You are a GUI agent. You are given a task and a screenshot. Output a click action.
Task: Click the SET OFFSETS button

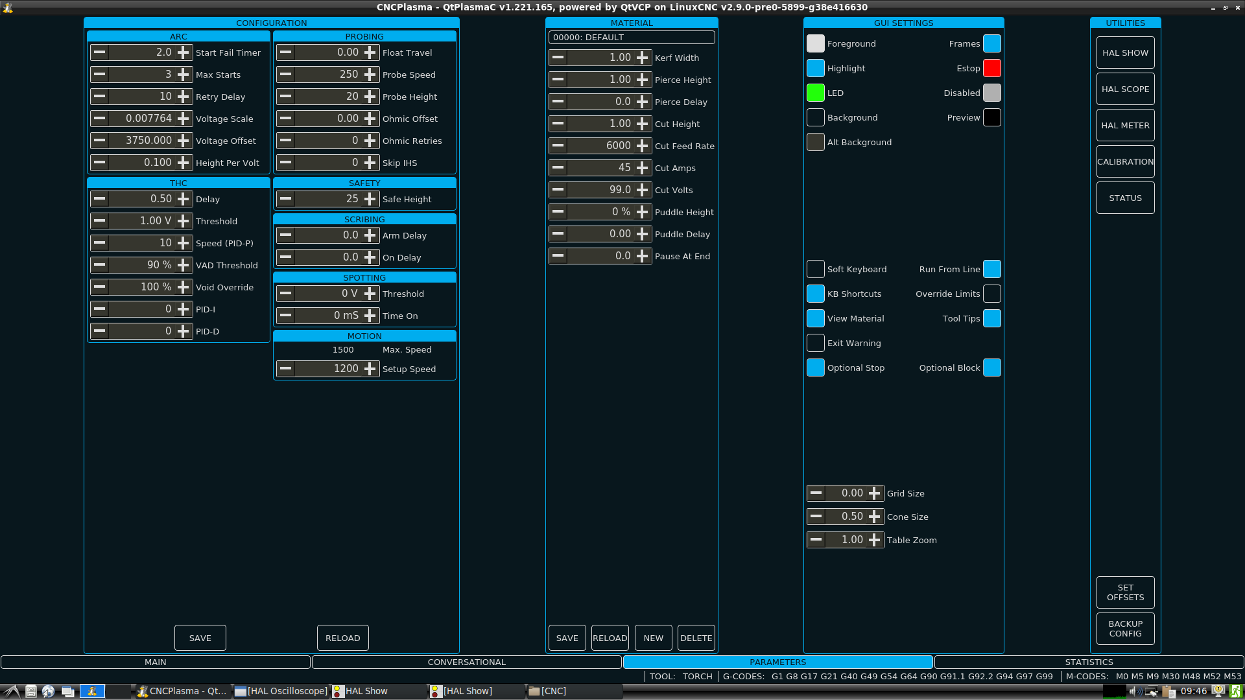(1126, 592)
